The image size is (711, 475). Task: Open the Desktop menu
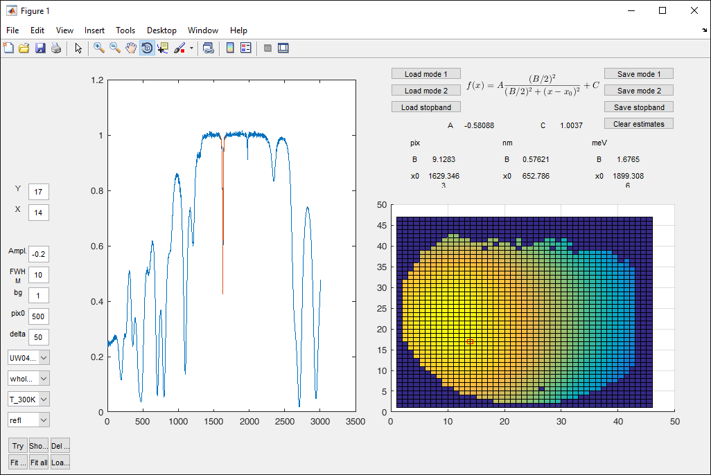161,30
